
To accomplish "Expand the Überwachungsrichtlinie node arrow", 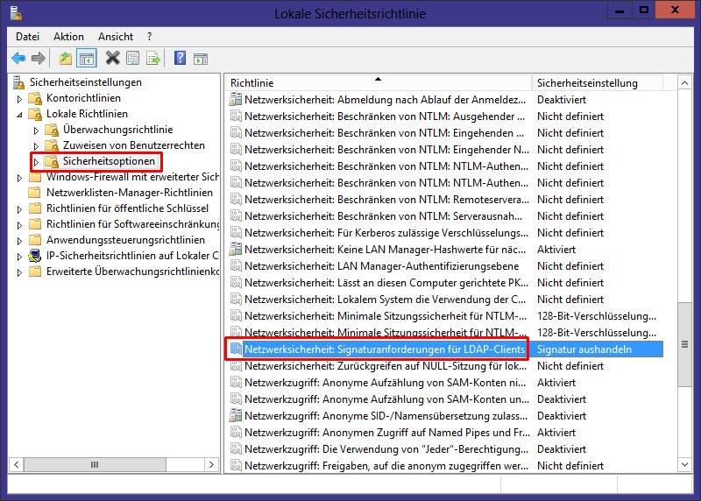I will point(36,131).
